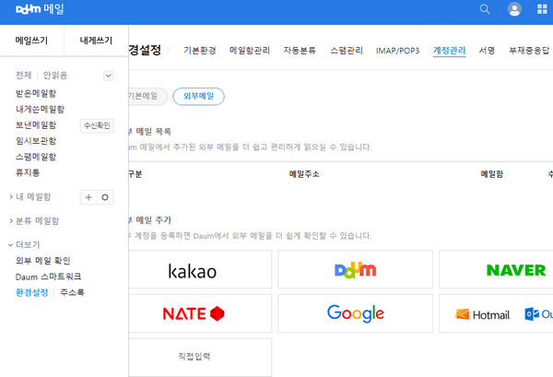Switch to 스팸관리 settings tab
553x377 pixels.
click(x=347, y=51)
